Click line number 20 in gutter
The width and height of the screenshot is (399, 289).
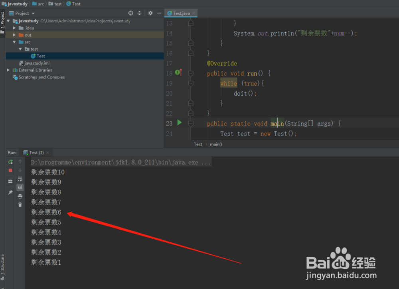click(169, 94)
